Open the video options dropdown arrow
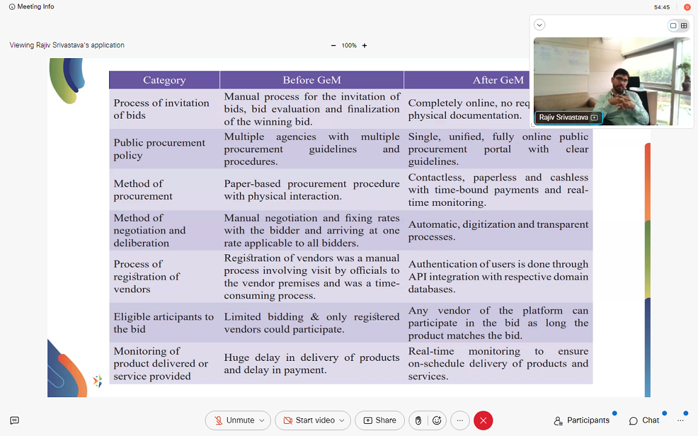The height and width of the screenshot is (436, 698). pos(342,420)
